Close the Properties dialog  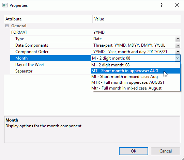[x=177, y=5]
